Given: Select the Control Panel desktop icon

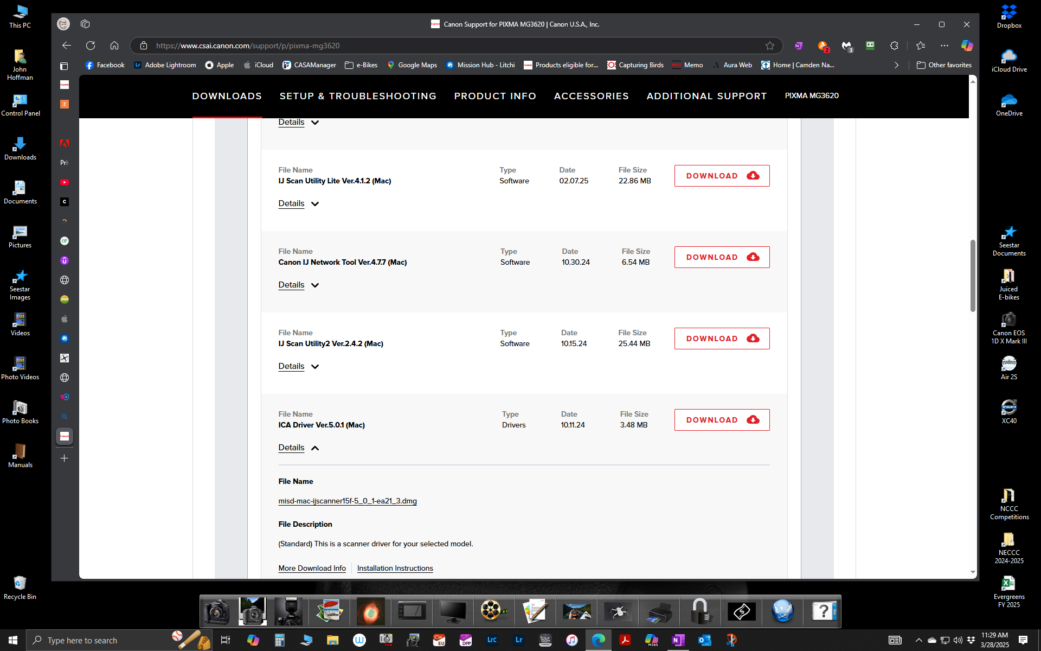Looking at the screenshot, I should click(x=21, y=105).
